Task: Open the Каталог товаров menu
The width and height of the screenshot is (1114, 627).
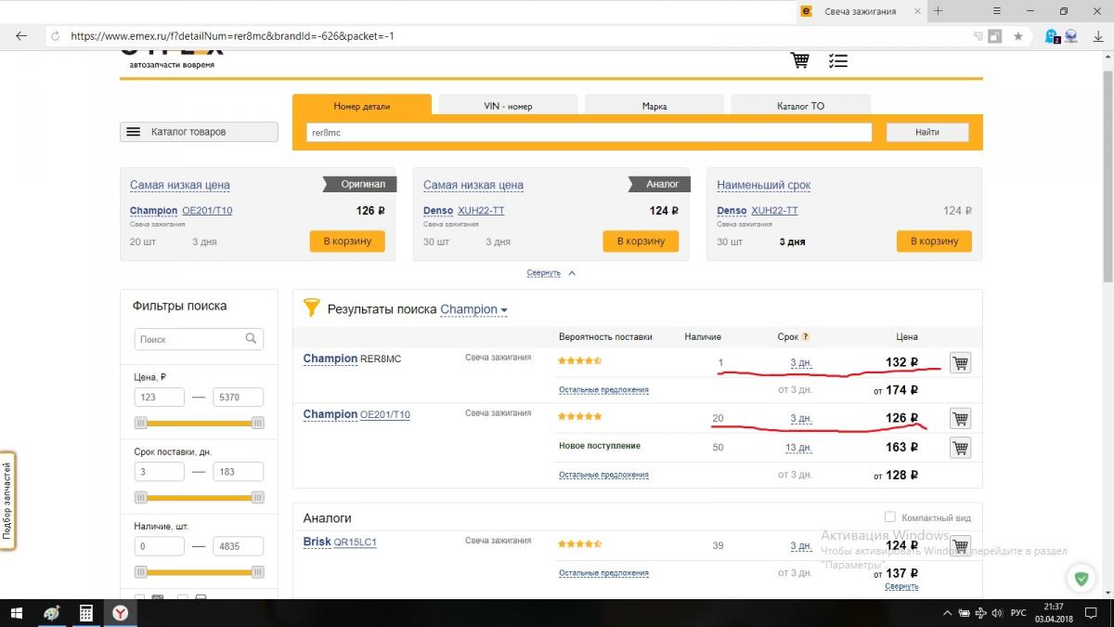Action: pos(199,132)
